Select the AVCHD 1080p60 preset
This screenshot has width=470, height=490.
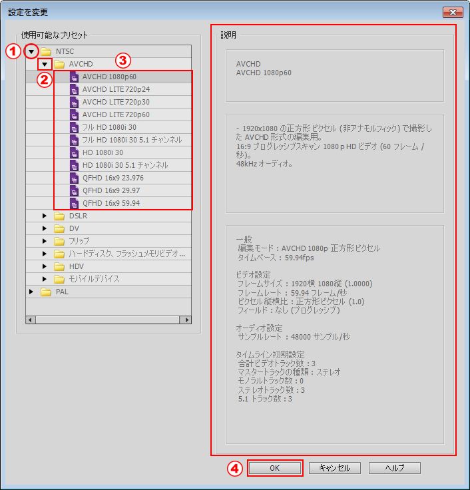click(109, 77)
